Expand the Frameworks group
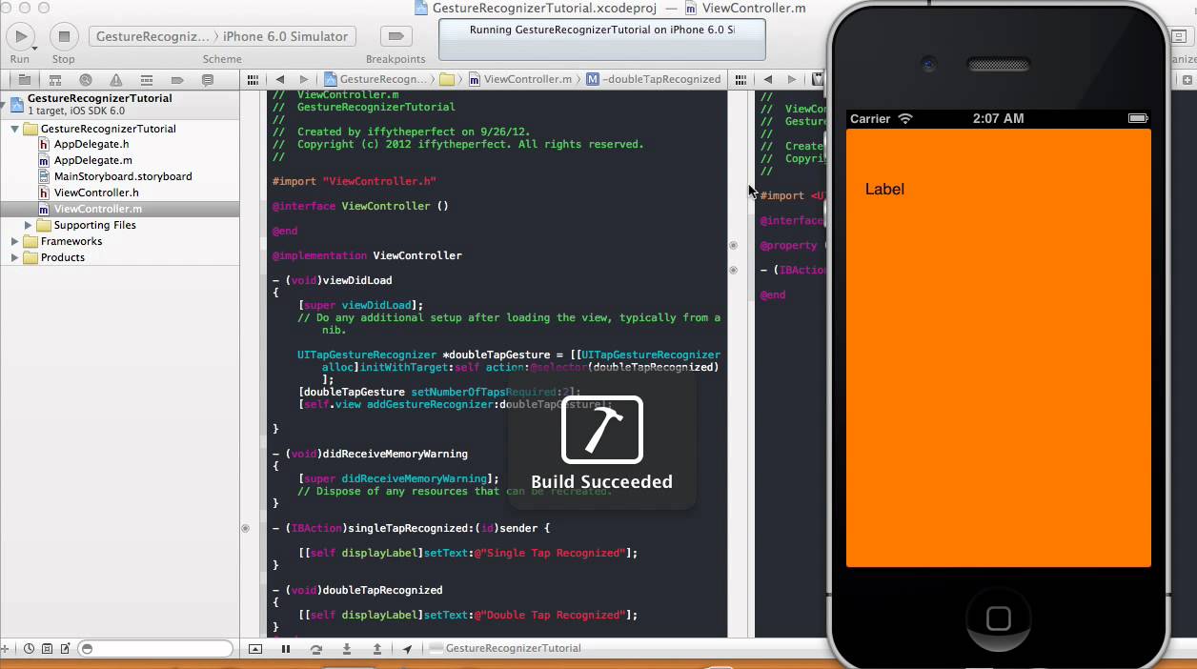Viewport: 1197px width, 669px height. coord(14,241)
